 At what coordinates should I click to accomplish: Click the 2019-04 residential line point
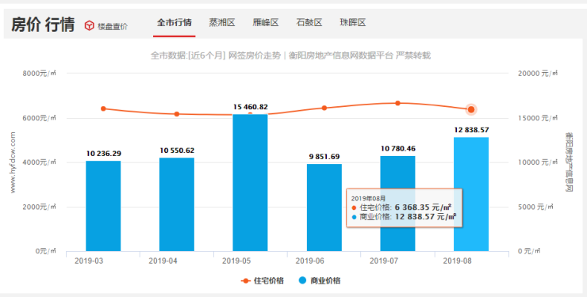(177, 114)
